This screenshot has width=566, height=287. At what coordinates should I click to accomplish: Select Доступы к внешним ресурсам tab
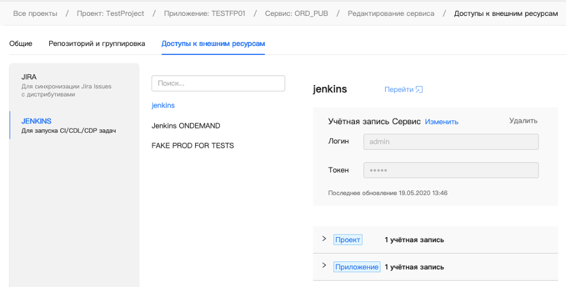pos(213,43)
